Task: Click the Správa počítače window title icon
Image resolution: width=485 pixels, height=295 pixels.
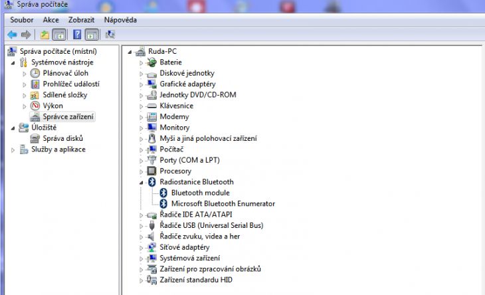Action: [x=9, y=5]
